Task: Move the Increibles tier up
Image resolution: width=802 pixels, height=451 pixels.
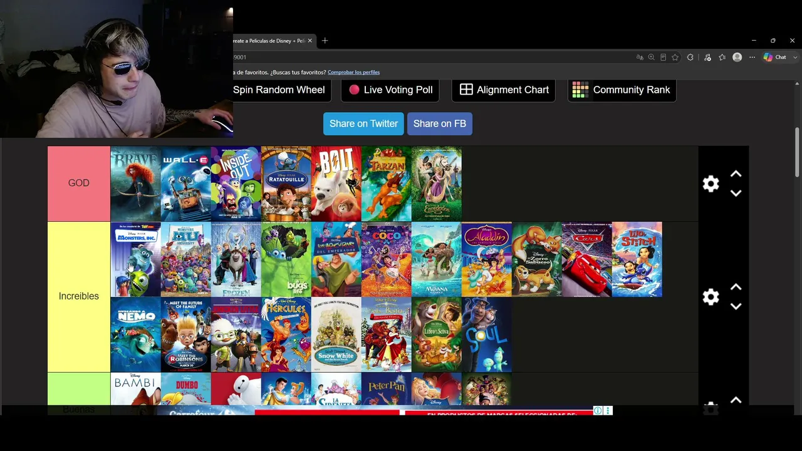Action: coord(736,288)
